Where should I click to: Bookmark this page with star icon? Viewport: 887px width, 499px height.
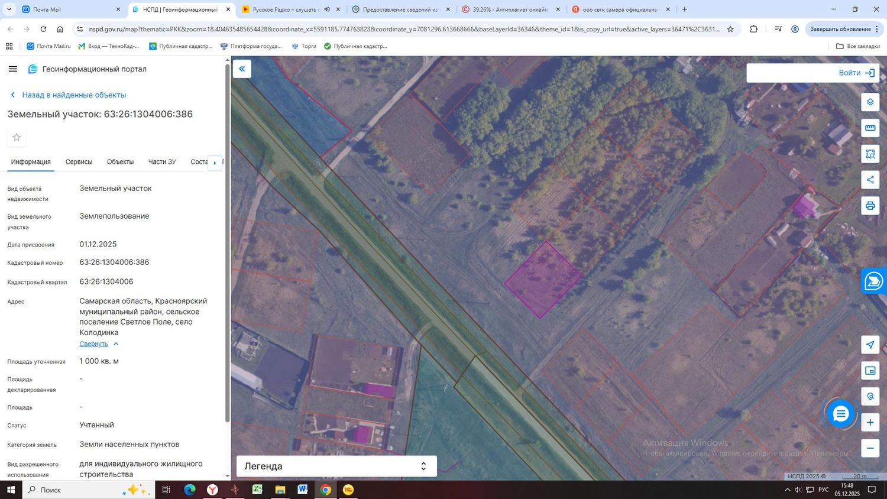pos(730,29)
